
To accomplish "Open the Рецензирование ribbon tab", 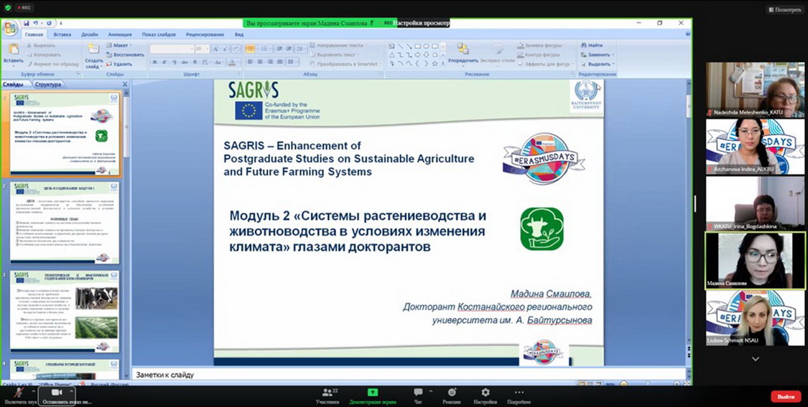I will (205, 34).
